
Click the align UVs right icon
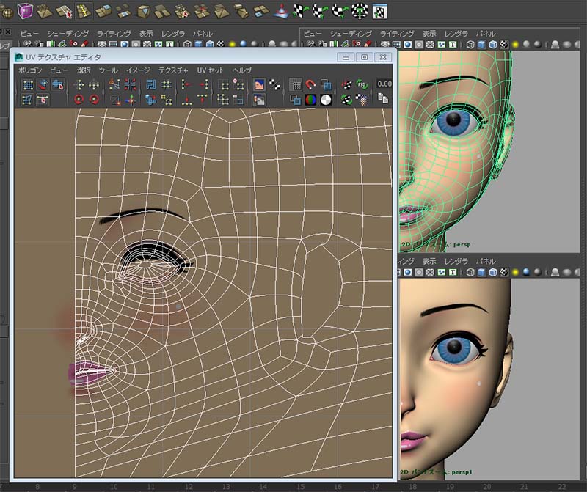coord(203,85)
